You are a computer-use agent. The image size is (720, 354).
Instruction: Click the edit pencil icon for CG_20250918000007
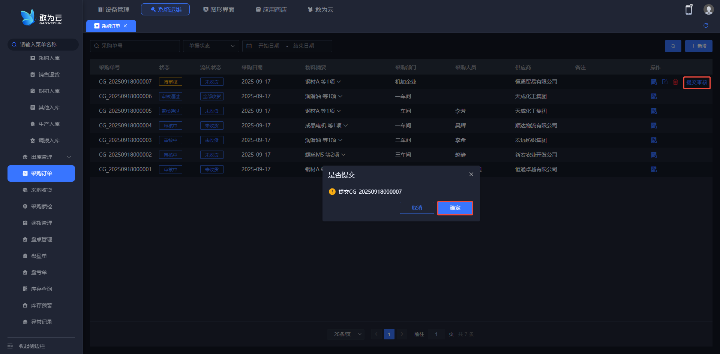664,82
